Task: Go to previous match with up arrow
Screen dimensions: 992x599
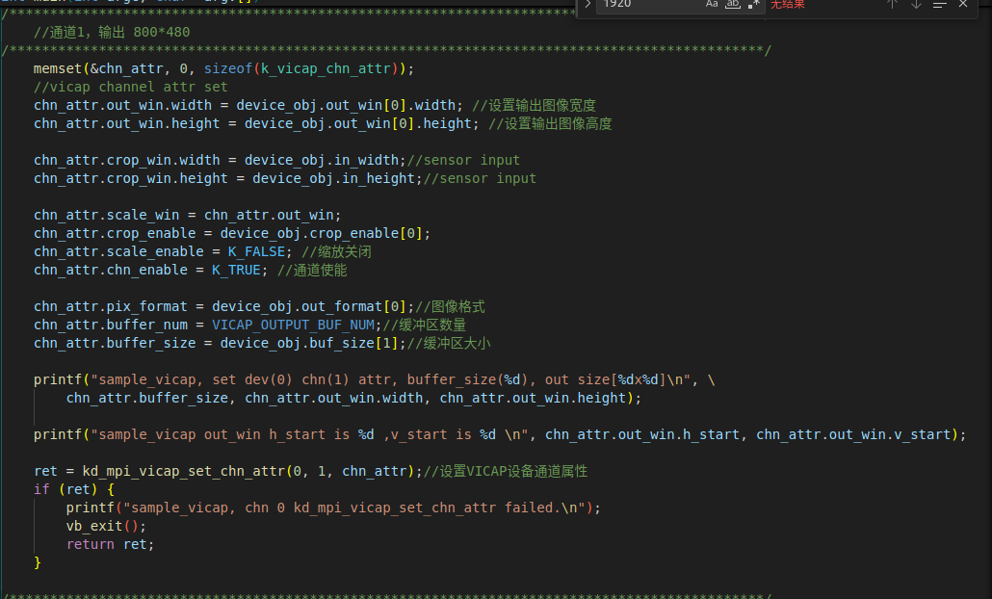Action: point(892,4)
